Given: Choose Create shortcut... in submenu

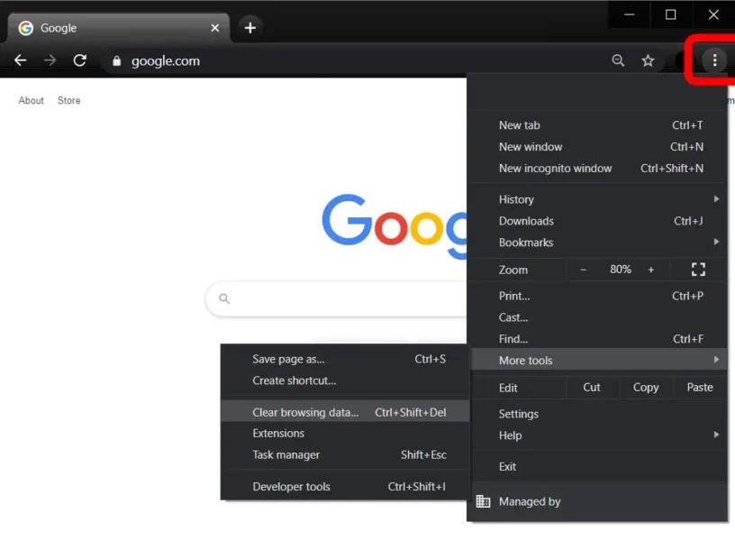Looking at the screenshot, I should point(345,381).
